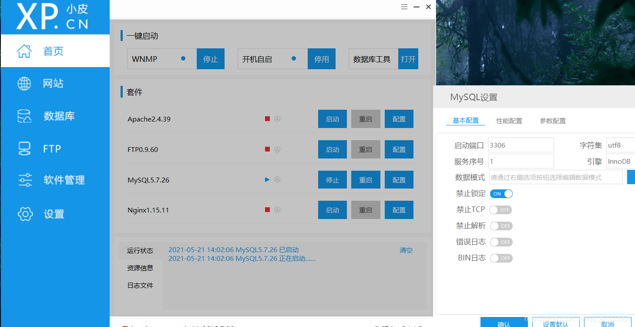Click the 数据模式 input field
635x327 pixels.
556,177
